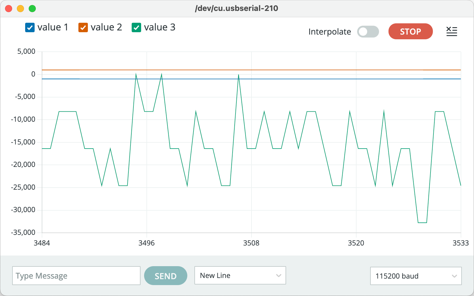The height and width of the screenshot is (296, 474).
Task: Uncheck the value 2 checkbox
Action: tap(83, 27)
